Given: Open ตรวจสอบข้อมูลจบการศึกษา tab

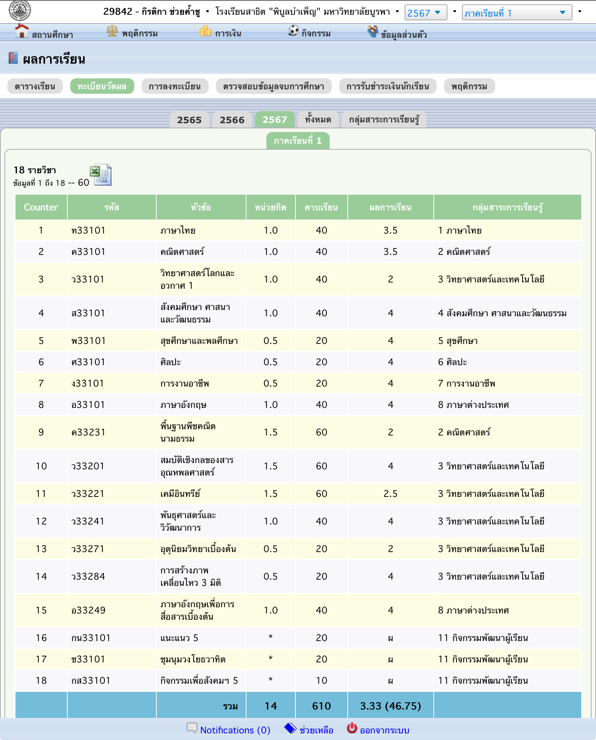Looking at the screenshot, I should click(274, 86).
